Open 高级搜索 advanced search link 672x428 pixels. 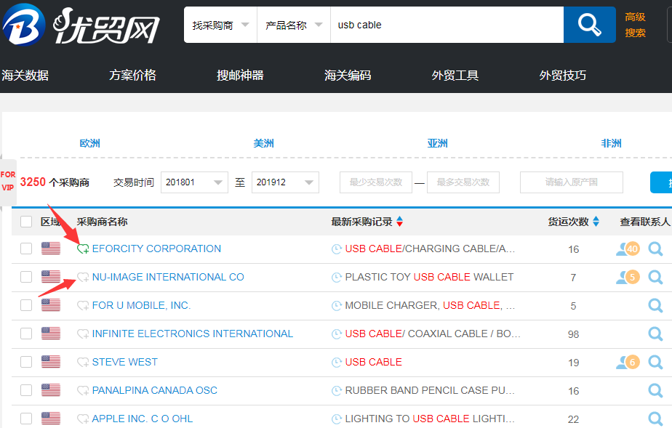(635, 25)
